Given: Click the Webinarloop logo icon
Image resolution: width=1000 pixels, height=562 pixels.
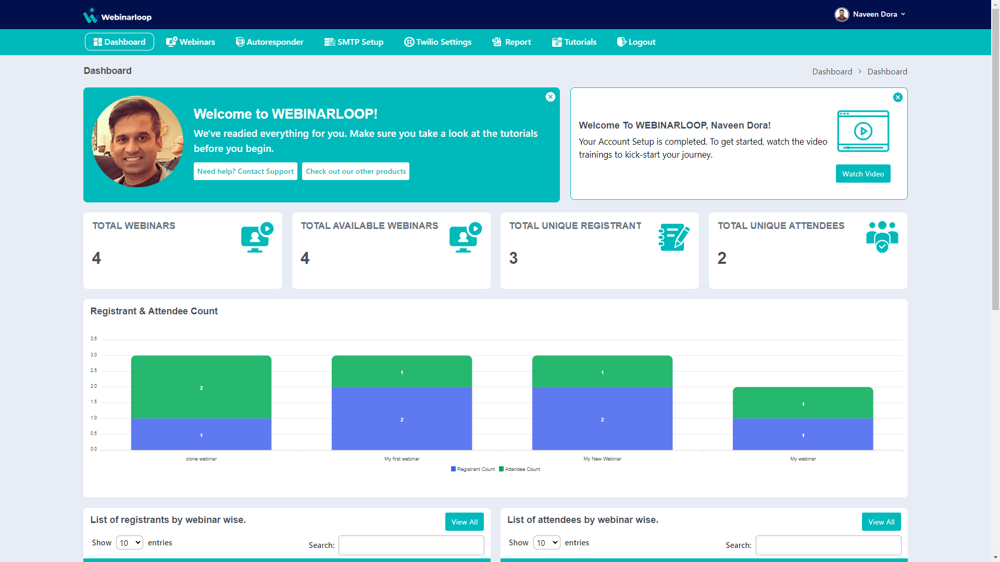Looking at the screenshot, I should coord(91,16).
